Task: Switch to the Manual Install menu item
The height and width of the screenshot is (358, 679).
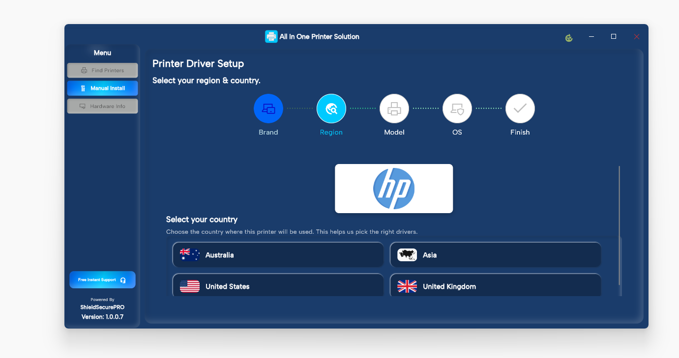Action: coord(102,88)
